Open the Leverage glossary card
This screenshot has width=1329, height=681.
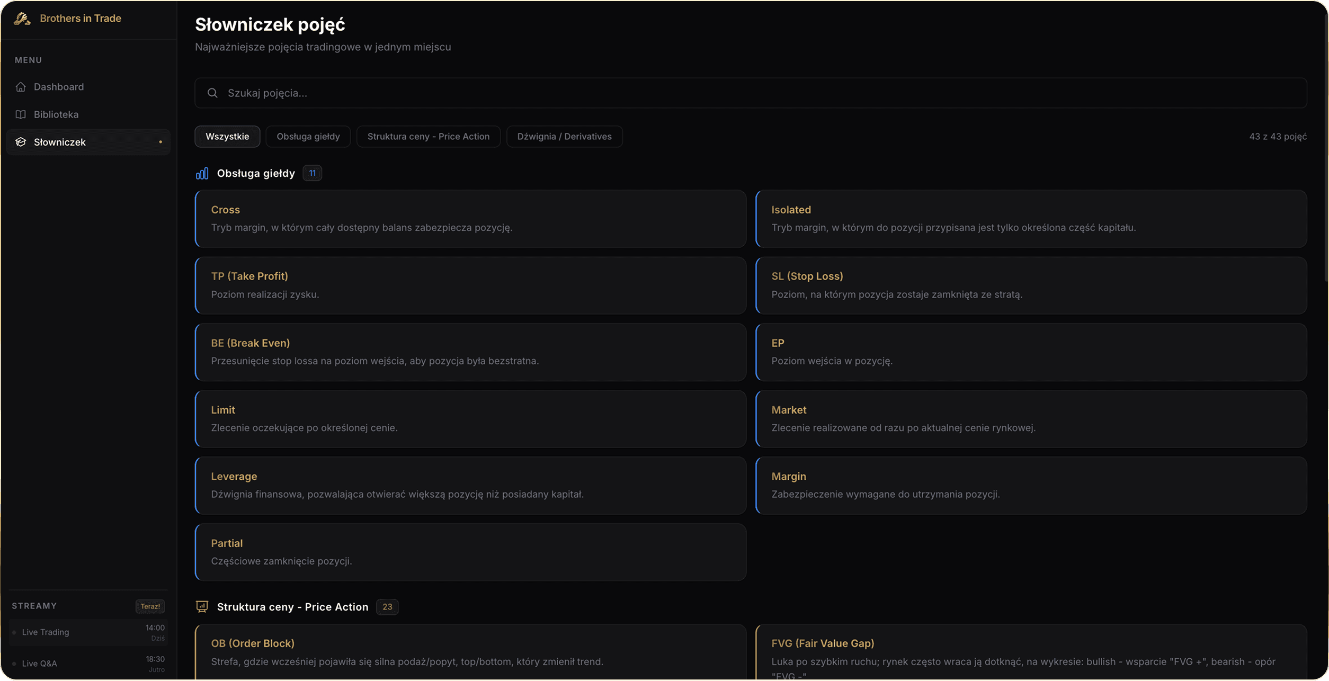470,485
